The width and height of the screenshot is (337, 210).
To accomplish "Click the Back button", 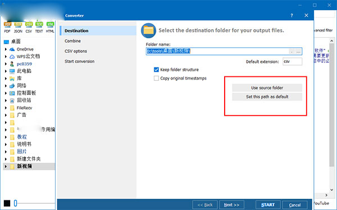I will point(205,205).
